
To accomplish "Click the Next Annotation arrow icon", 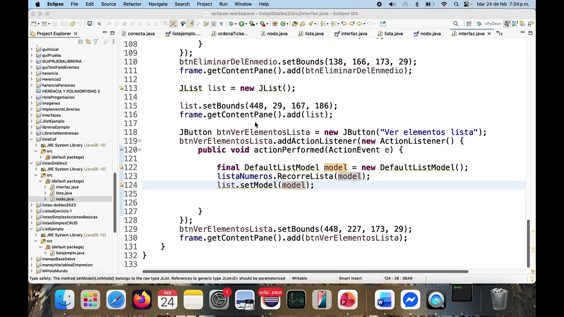I will (322, 23).
